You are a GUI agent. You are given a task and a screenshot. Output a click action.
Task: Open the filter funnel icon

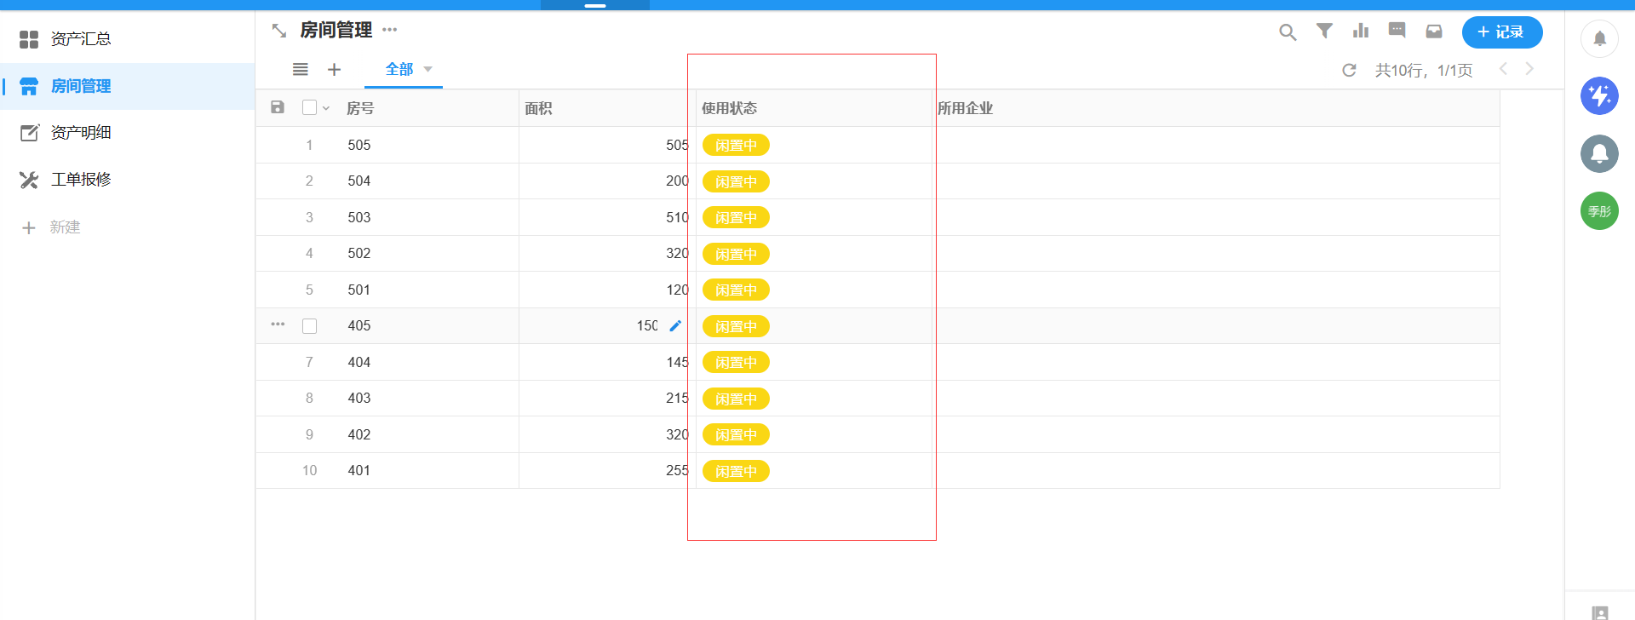(x=1324, y=32)
